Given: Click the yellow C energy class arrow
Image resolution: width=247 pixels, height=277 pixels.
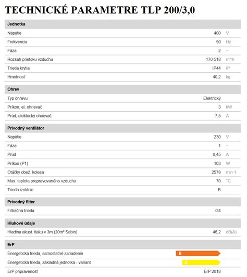Looking at the screenshot, I should (201, 262).
